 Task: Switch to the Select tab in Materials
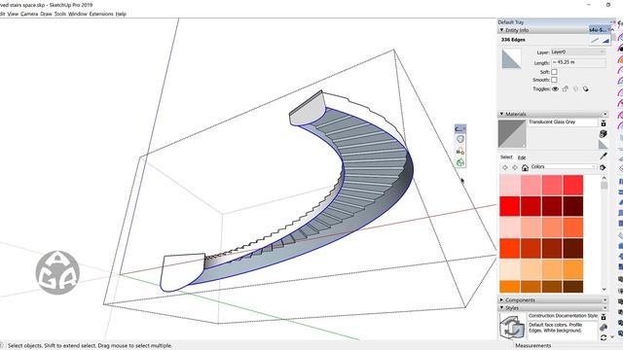click(x=506, y=157)
